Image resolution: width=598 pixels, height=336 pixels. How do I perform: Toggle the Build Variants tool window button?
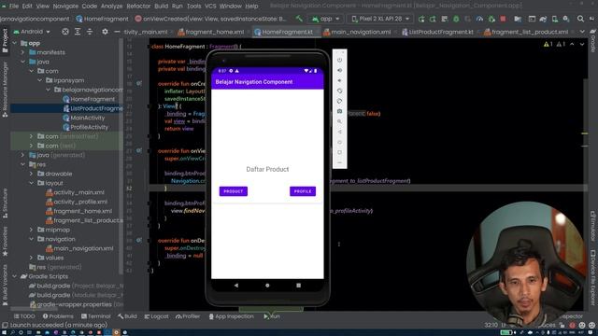(5, 286)
